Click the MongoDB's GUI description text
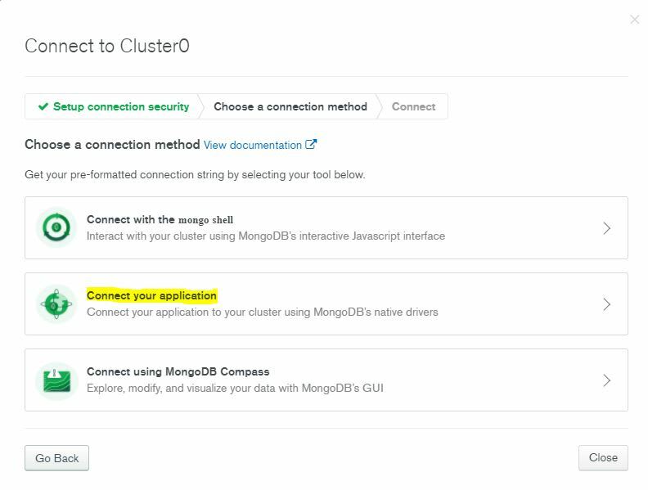The height and width of the screenshot is (490, 648). coord(235,388)
